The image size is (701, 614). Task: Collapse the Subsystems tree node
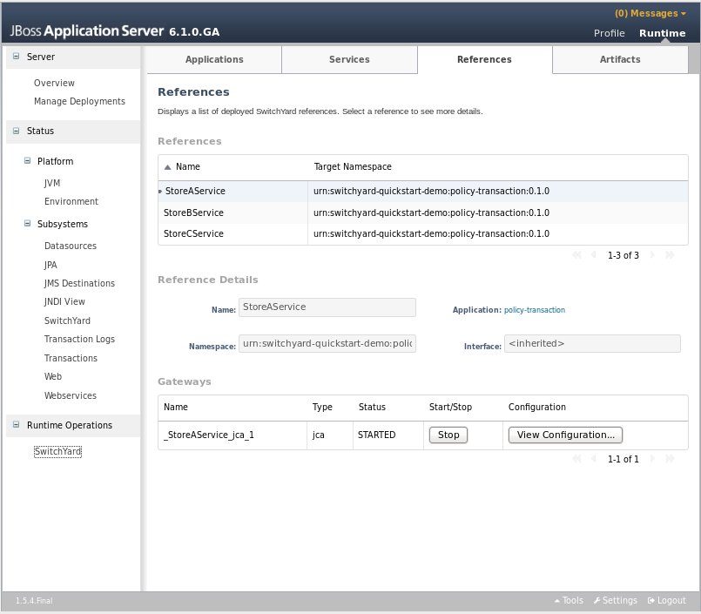click(x=27, y=223)
